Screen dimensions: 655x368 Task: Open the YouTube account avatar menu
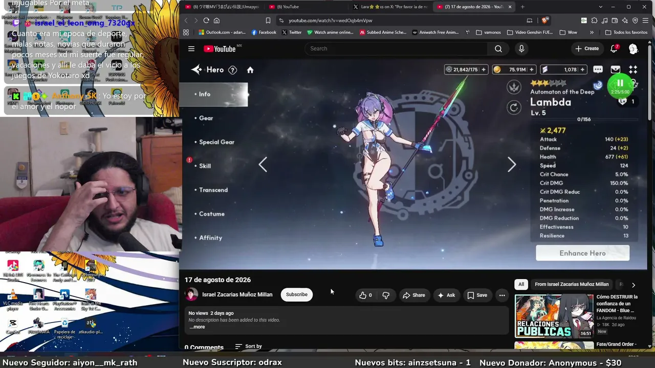click(x=633, y=49)
